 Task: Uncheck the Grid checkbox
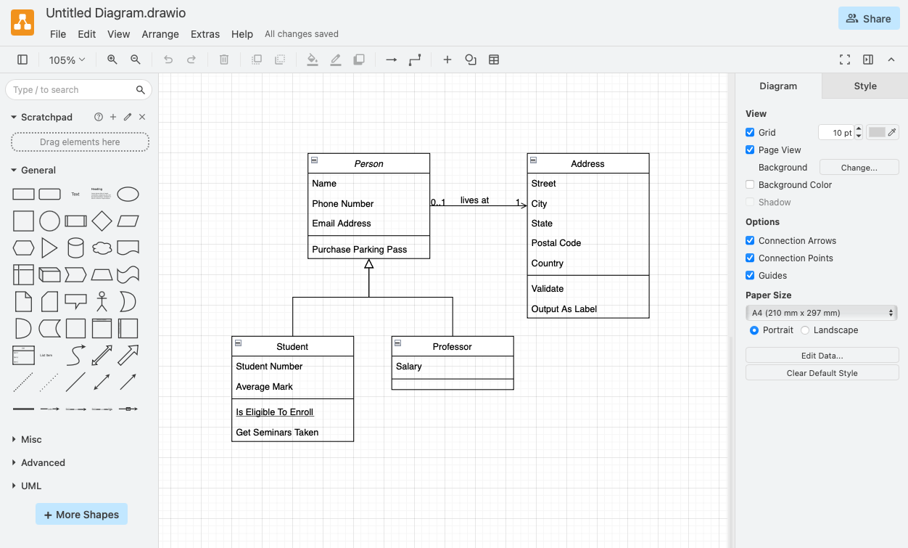(x=750, y=132)
